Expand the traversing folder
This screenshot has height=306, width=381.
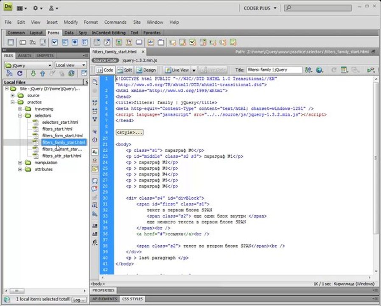[x=20, y=109]
